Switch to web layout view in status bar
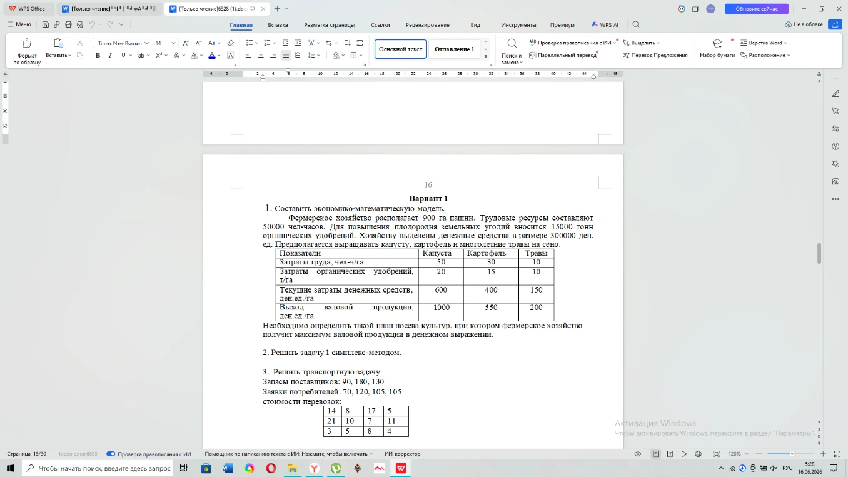This screenshot has width=848, height=477. point(699,454)
